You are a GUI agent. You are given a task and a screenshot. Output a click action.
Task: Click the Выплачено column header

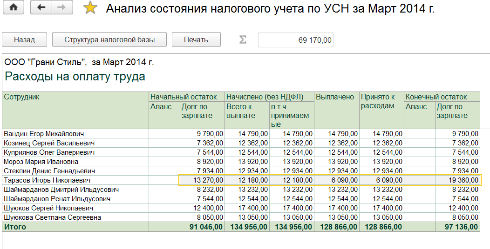[x=335, y=97]
